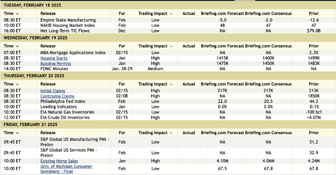Viewport: 336px width, 175px height.
Task: Open the Housing Starts link
Action: pyautogui.click(x=54, y=58)
